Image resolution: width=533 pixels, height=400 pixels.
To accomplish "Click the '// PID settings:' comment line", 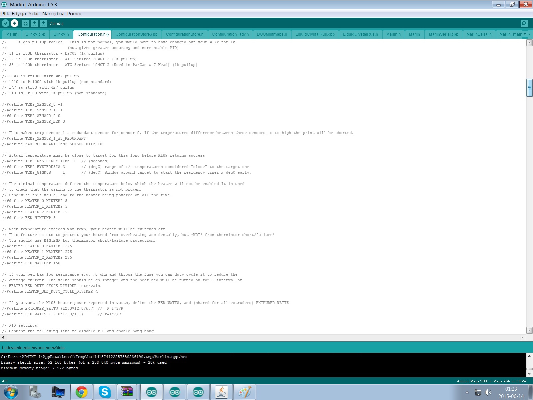I will pos(20,325).
